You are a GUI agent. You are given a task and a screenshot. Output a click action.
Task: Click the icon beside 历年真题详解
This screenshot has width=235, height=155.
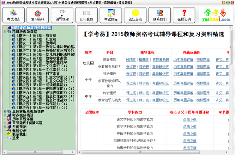click(9, 119)
